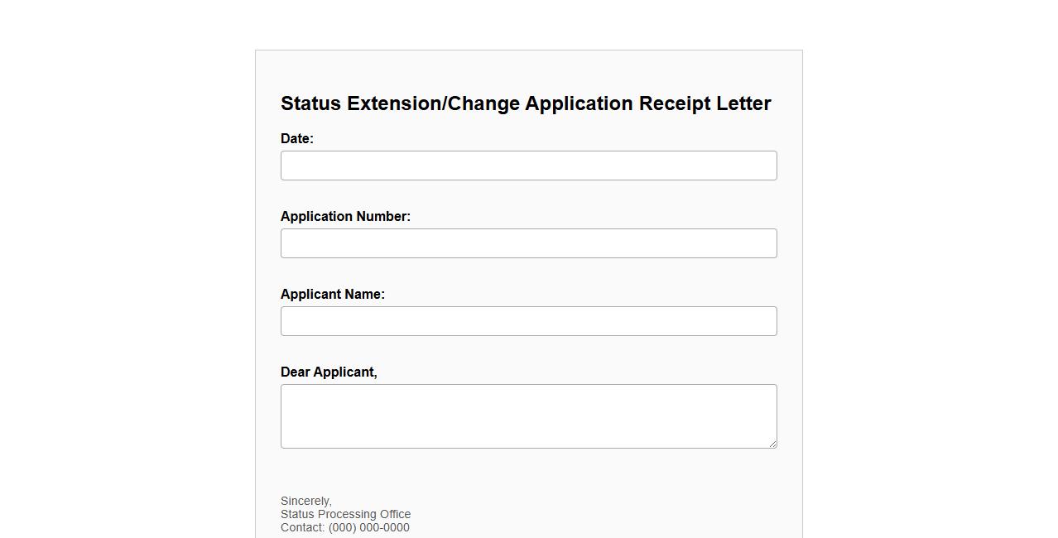Click the "Date:" label
This screenshot has width=1058, height=538.
click(x=297, y=139)
